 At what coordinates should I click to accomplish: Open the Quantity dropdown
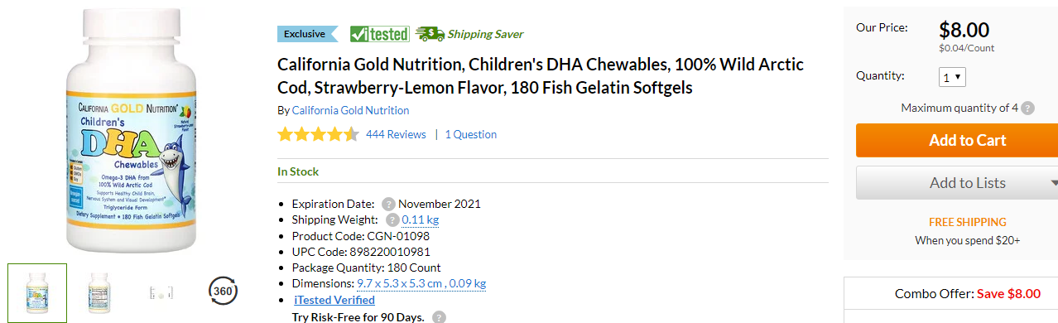tap(953, 77)
